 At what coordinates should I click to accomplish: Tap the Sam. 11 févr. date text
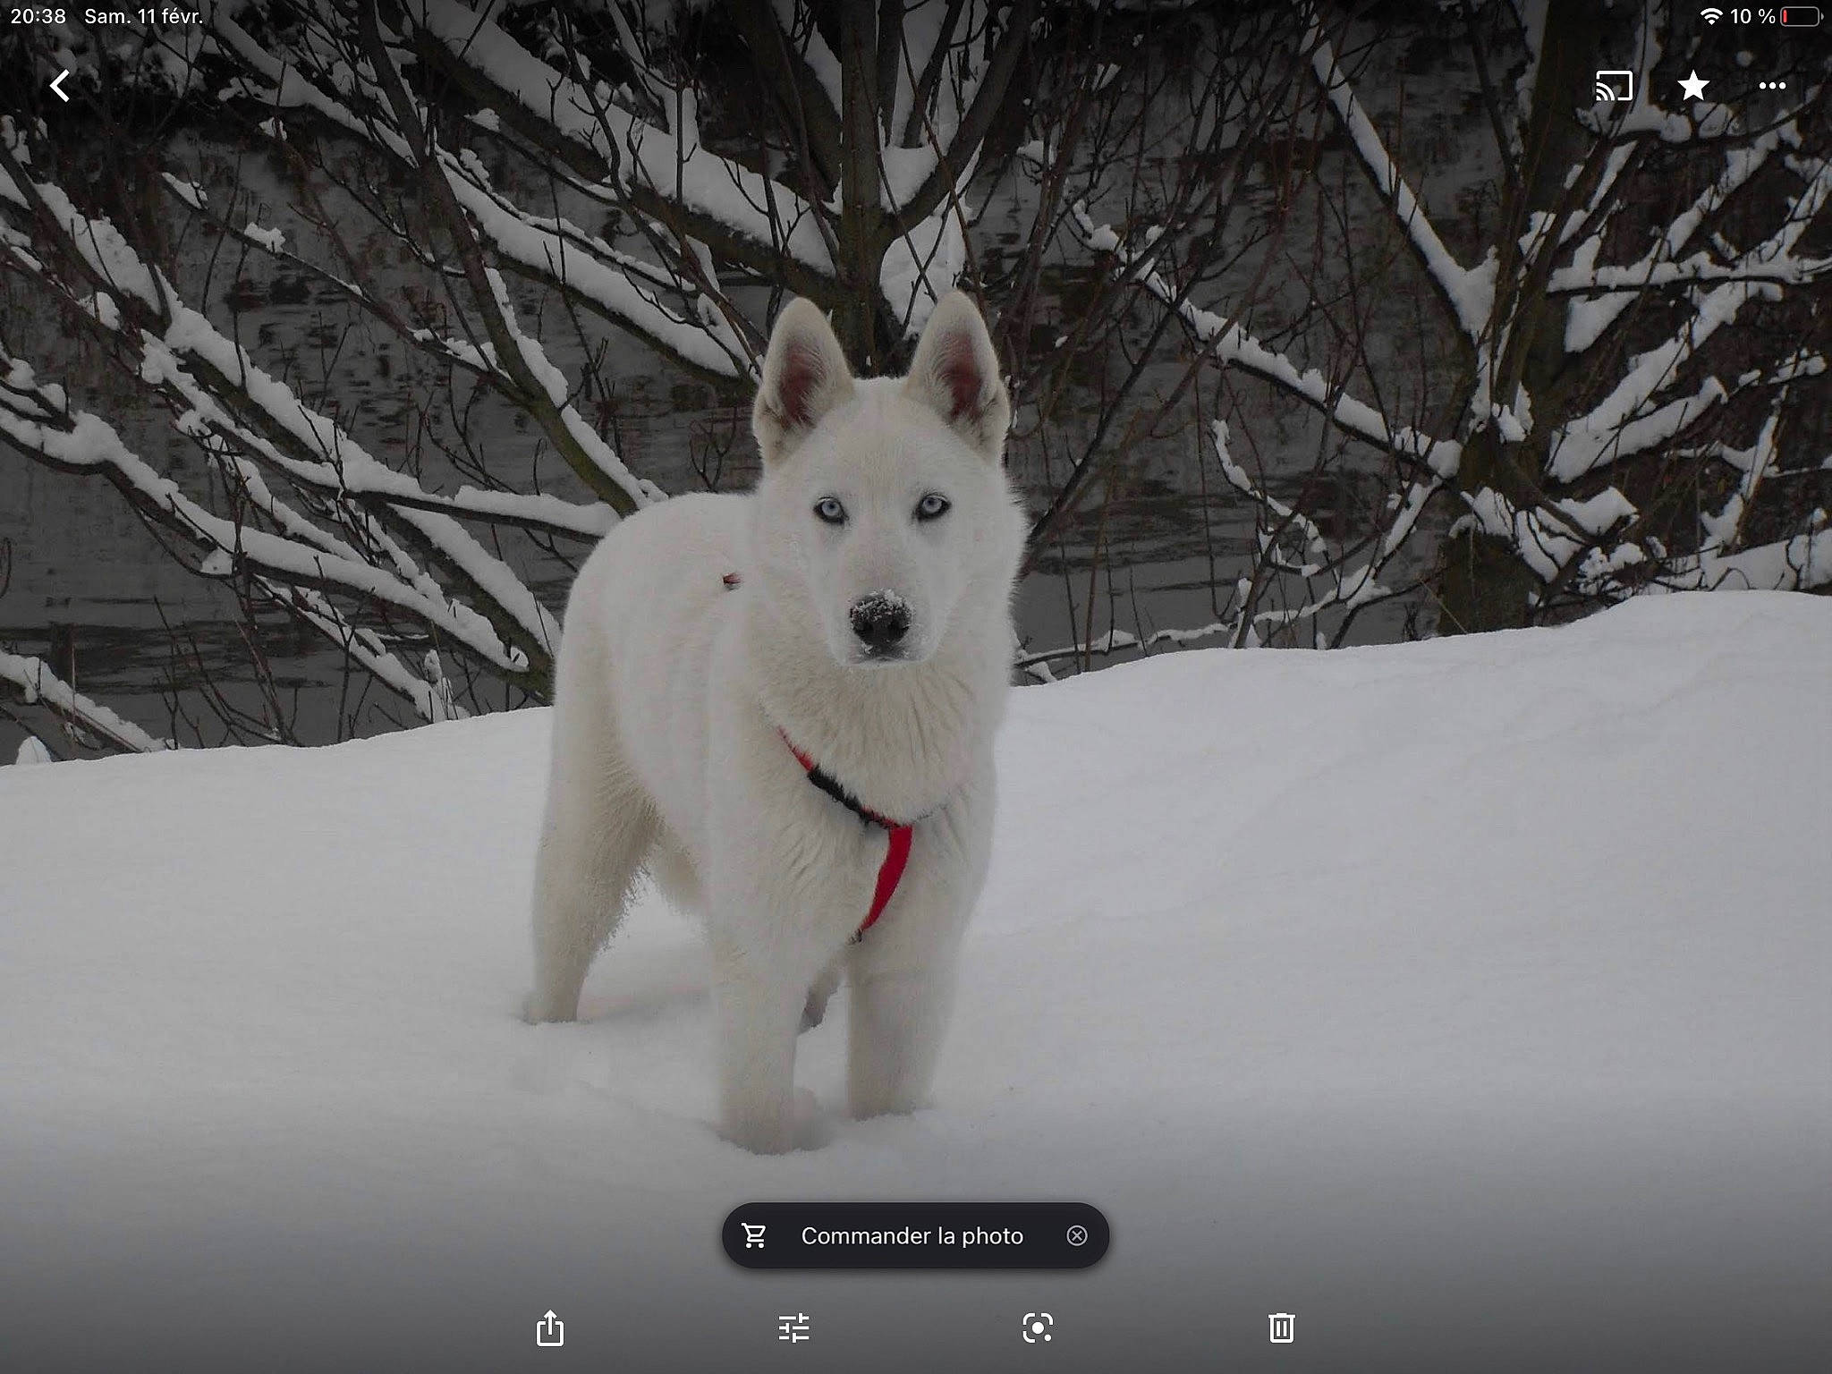pyautogui.click(x=143, y=16)
